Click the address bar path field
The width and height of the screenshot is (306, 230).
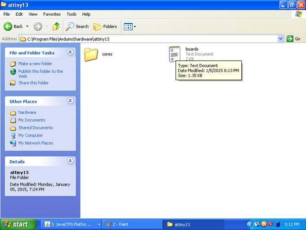coord(149,39)
